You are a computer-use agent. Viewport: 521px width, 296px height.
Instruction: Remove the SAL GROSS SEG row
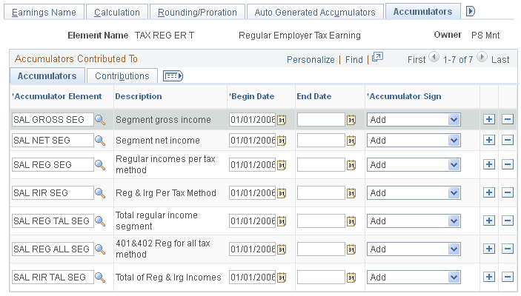[508, 119]
